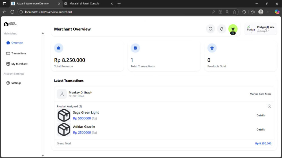The width and height of the screenshot is (282, 158).
Task: Click the site information icon
Action: pos(21,12)
